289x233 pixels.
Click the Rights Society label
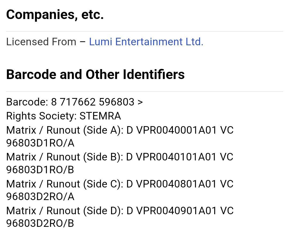pos(41,116)
